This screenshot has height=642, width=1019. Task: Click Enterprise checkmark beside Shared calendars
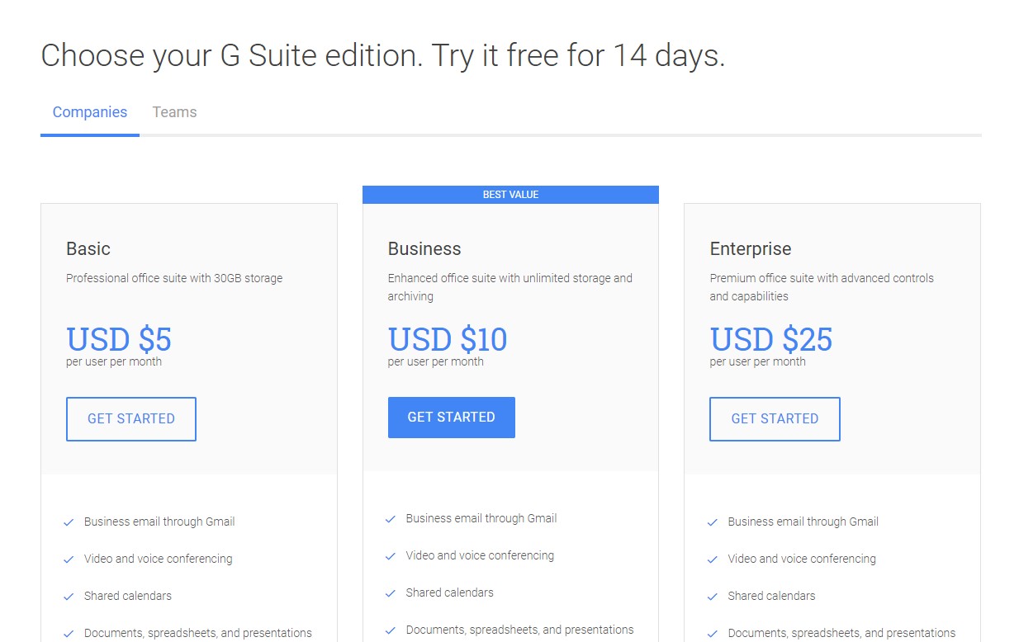pyautogui.click(x=713, y=597)
